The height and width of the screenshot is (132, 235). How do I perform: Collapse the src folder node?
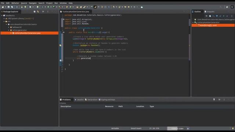coord(4,21)
